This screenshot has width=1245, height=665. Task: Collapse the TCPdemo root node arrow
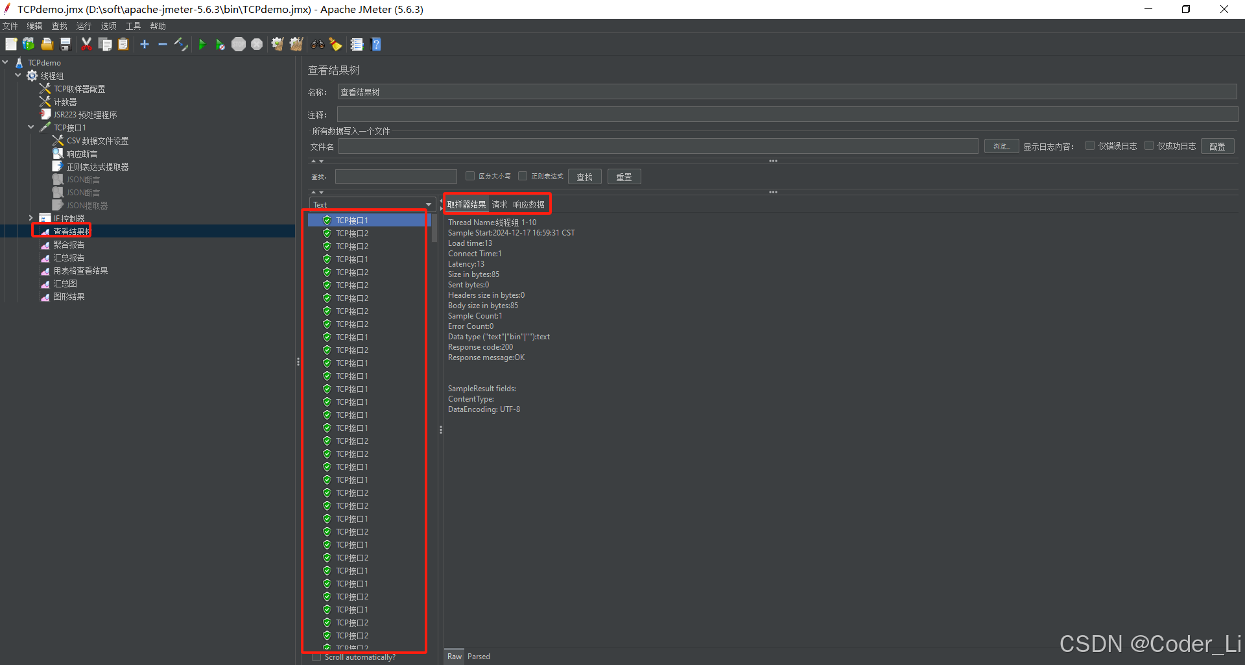pos(5,63)
